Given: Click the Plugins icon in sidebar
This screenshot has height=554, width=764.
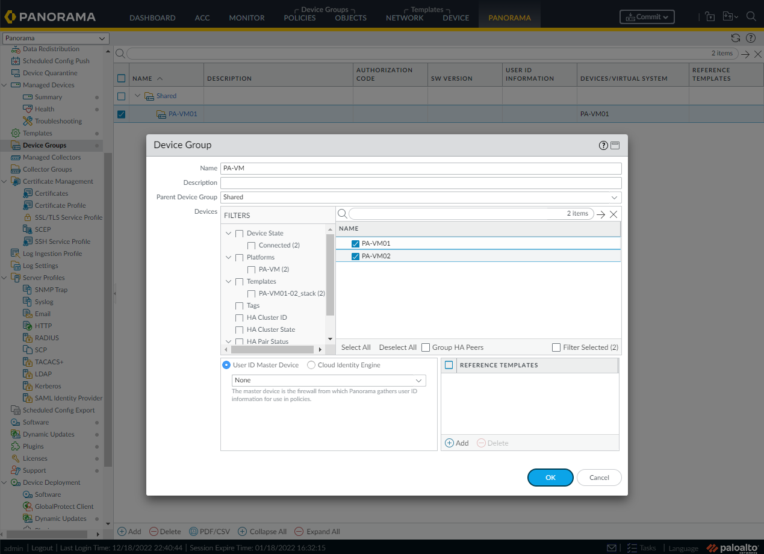Looking at the screenshot, I should pyautogui.click(x=15, y=446).
